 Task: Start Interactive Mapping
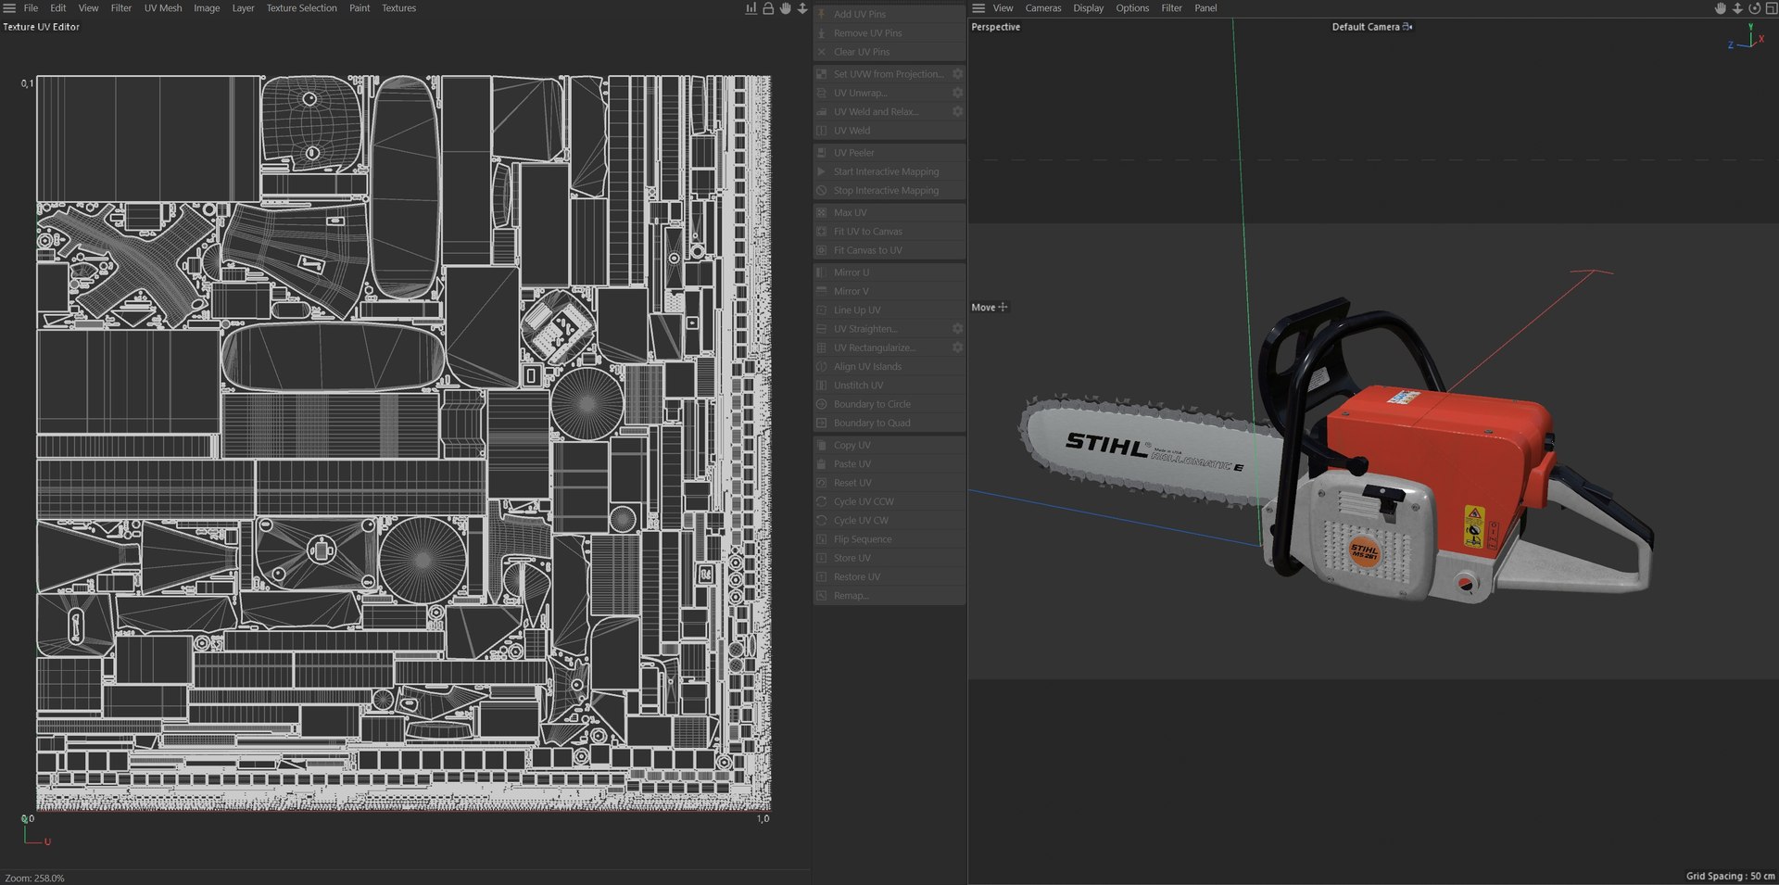[889, 171]
